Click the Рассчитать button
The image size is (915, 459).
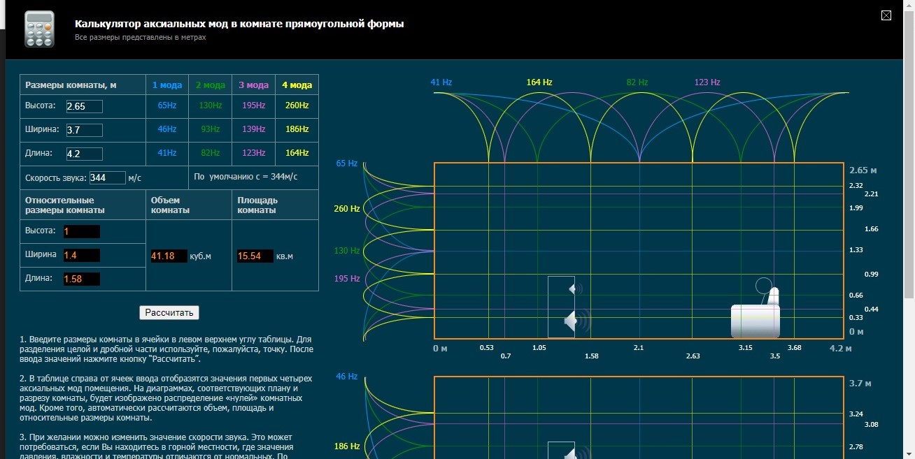pyautogui.click(x=169, y=312)
